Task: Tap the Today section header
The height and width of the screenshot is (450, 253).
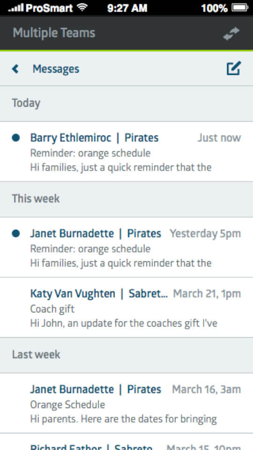Action: pos(126,104)
